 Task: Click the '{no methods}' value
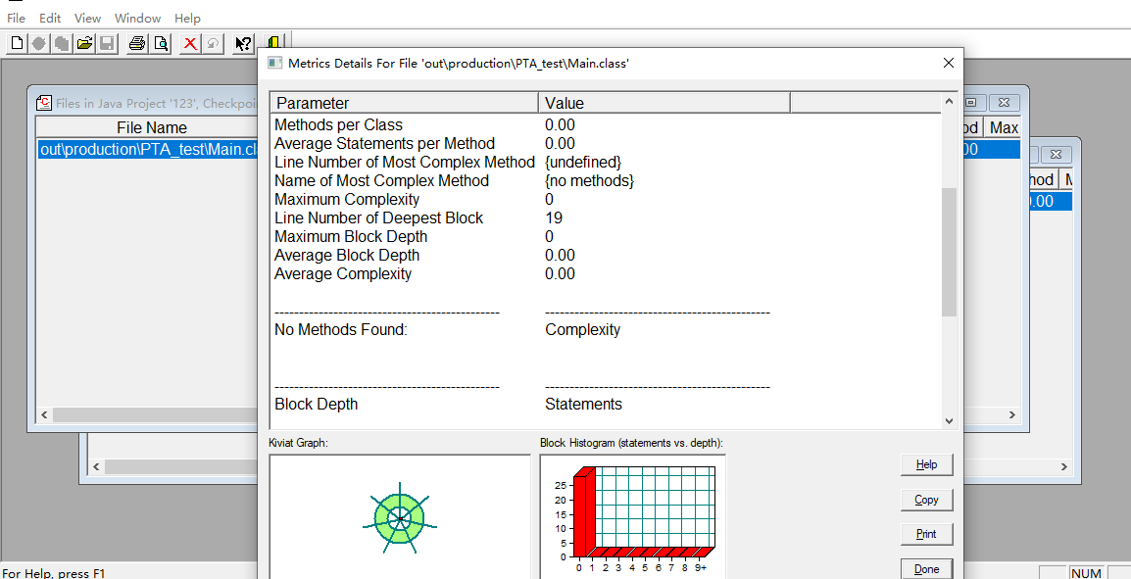[589, 181]
